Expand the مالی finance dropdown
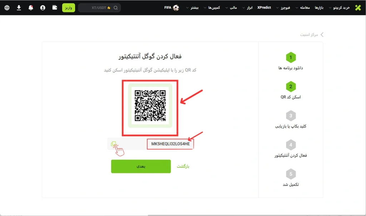366x216 pixels. point(231,8)
